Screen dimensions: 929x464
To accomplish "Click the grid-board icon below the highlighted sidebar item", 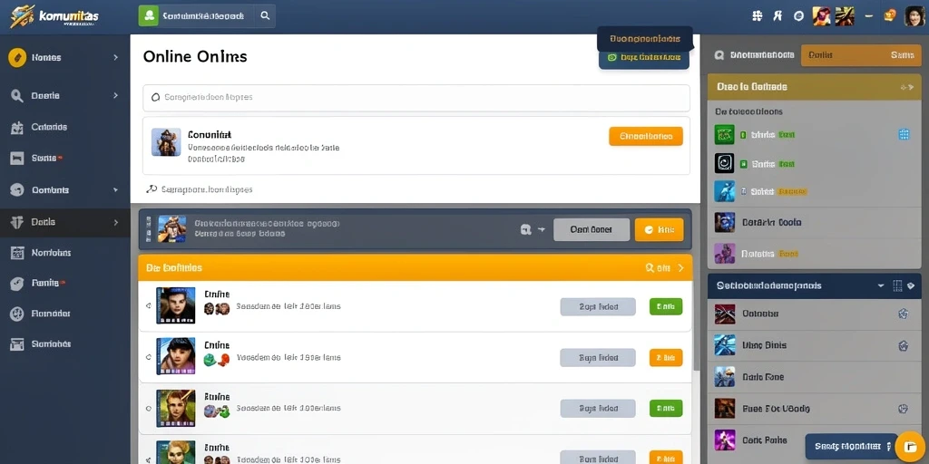I will [x=17, y=253].
